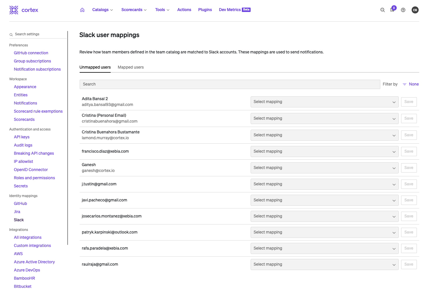Click the Cortex logo
Image resolution: width=433 pixels, height=289 pixels.
[x=23, y=10]
